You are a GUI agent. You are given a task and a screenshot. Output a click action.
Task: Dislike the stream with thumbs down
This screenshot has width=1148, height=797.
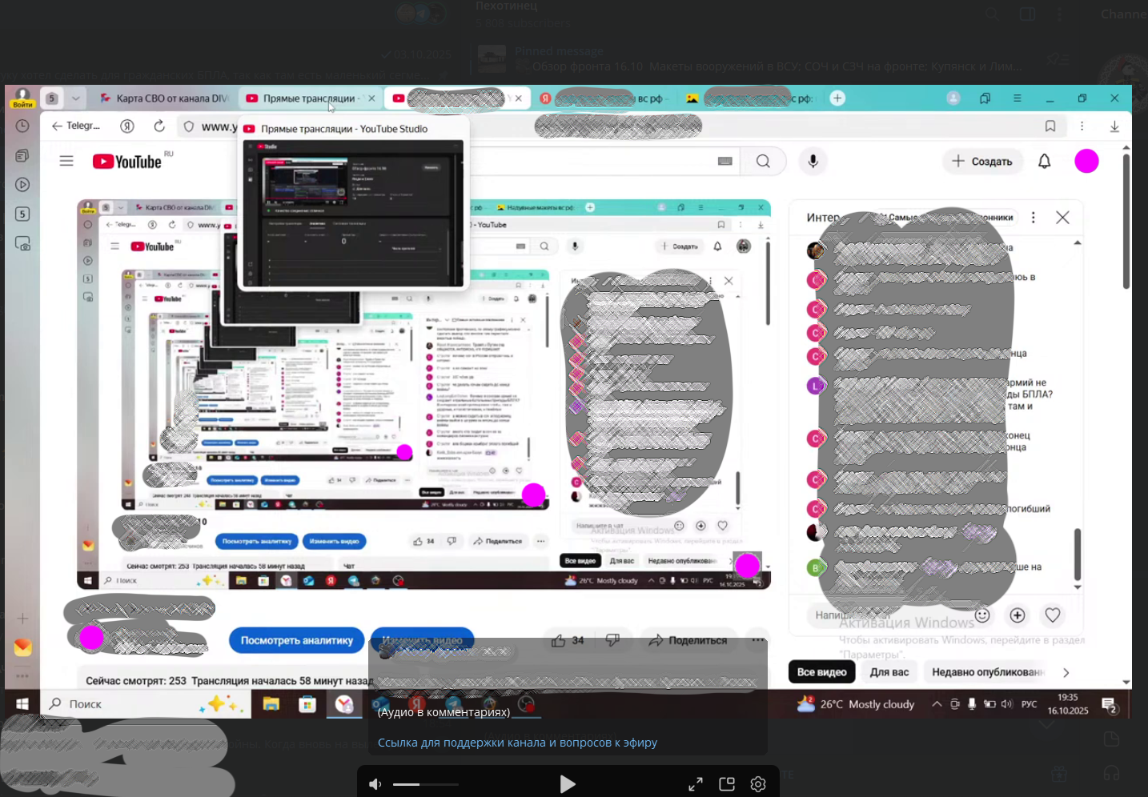point(613,640)
